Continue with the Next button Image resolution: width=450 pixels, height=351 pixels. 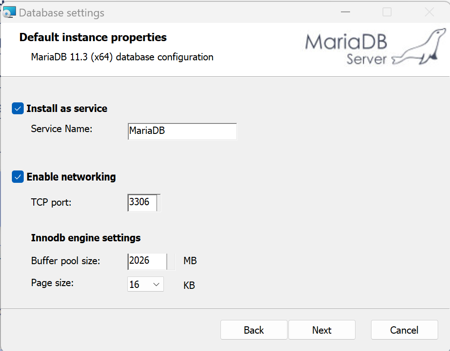[x=322, y=330]
